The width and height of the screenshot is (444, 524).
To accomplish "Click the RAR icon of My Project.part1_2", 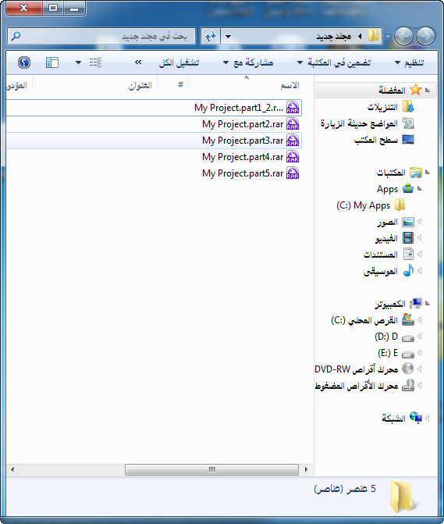I will pyautogui.click(x=293, y=108).
